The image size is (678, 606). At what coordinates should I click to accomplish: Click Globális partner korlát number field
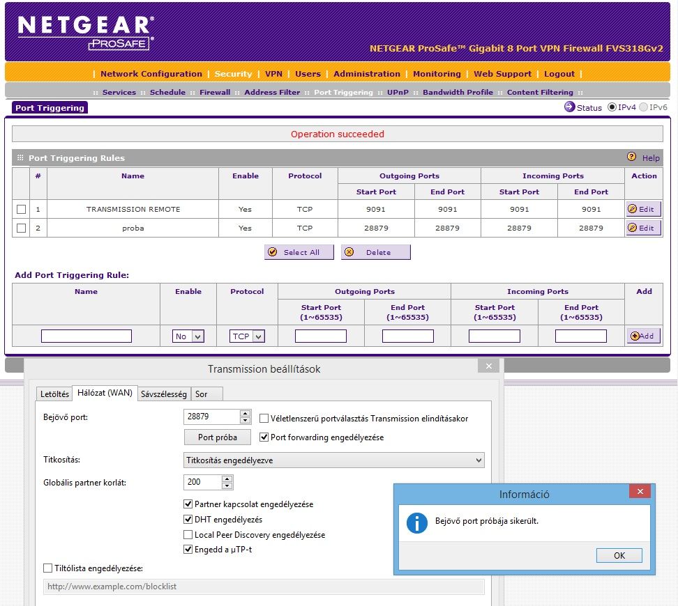tap(203, 482)
